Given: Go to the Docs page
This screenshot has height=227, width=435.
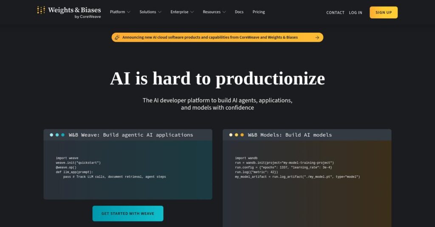Looking at the screenshot, I should click(x=239, y=12).
